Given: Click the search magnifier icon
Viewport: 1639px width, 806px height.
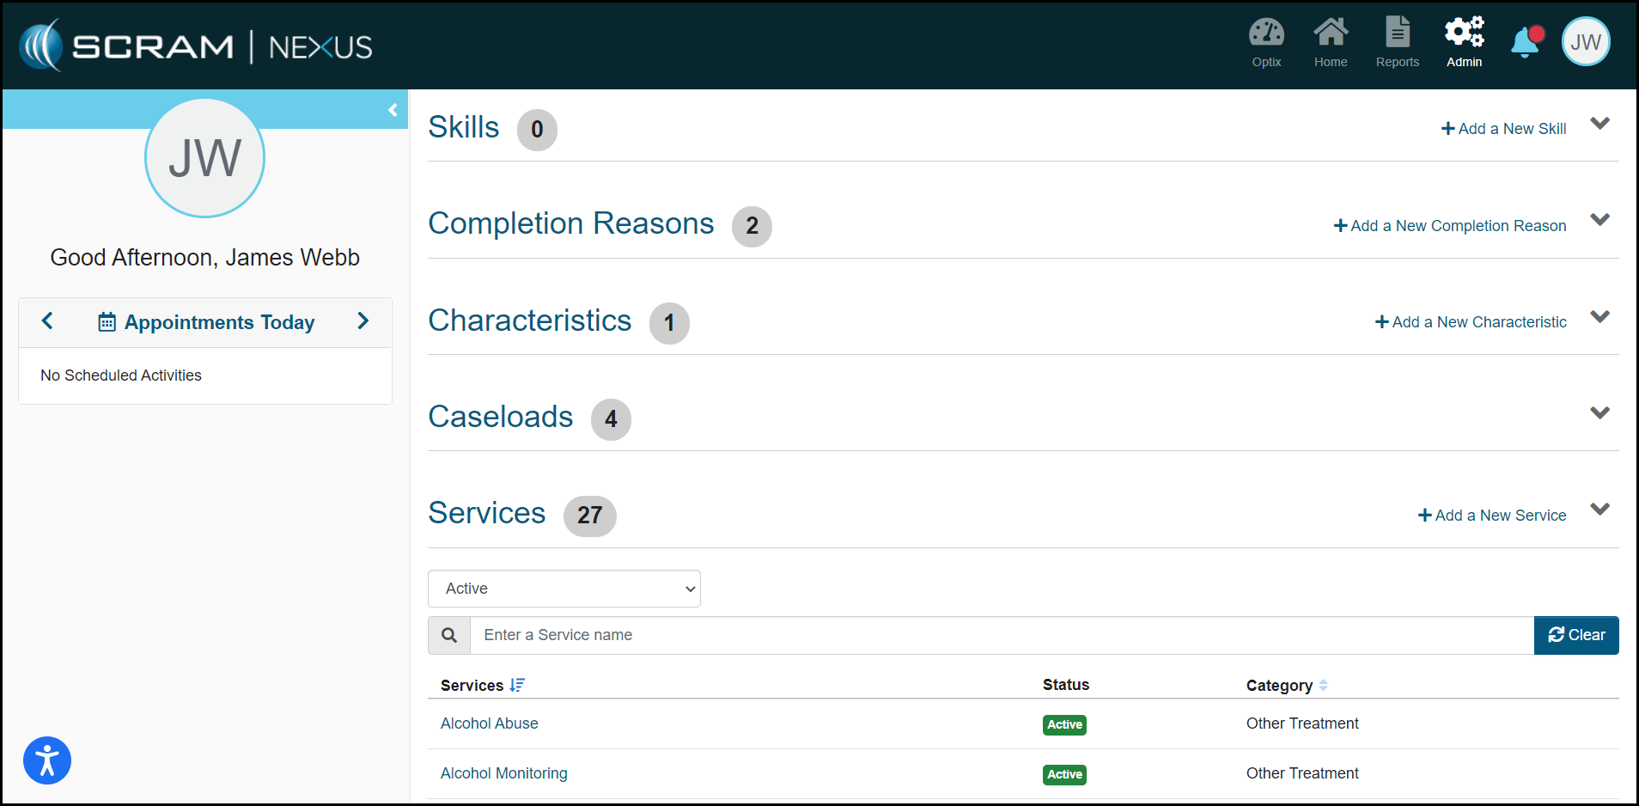Looking at the screenshot, I should pos(449,635).
